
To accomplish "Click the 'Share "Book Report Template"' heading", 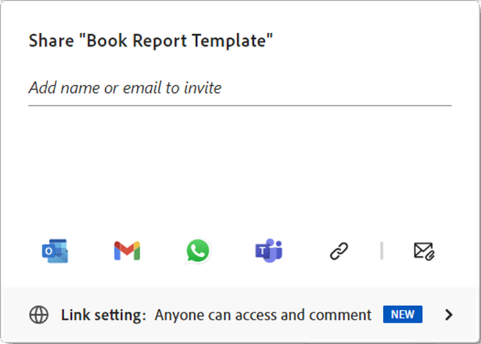I will [151, 40].
